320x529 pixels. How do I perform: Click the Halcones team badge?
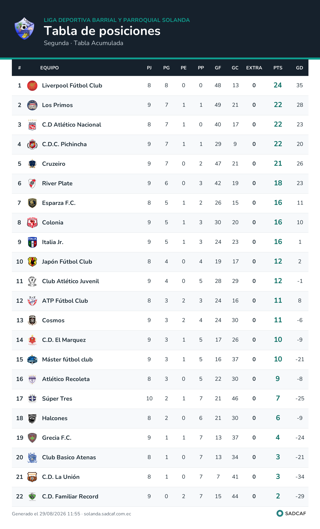tap(32, 418)
